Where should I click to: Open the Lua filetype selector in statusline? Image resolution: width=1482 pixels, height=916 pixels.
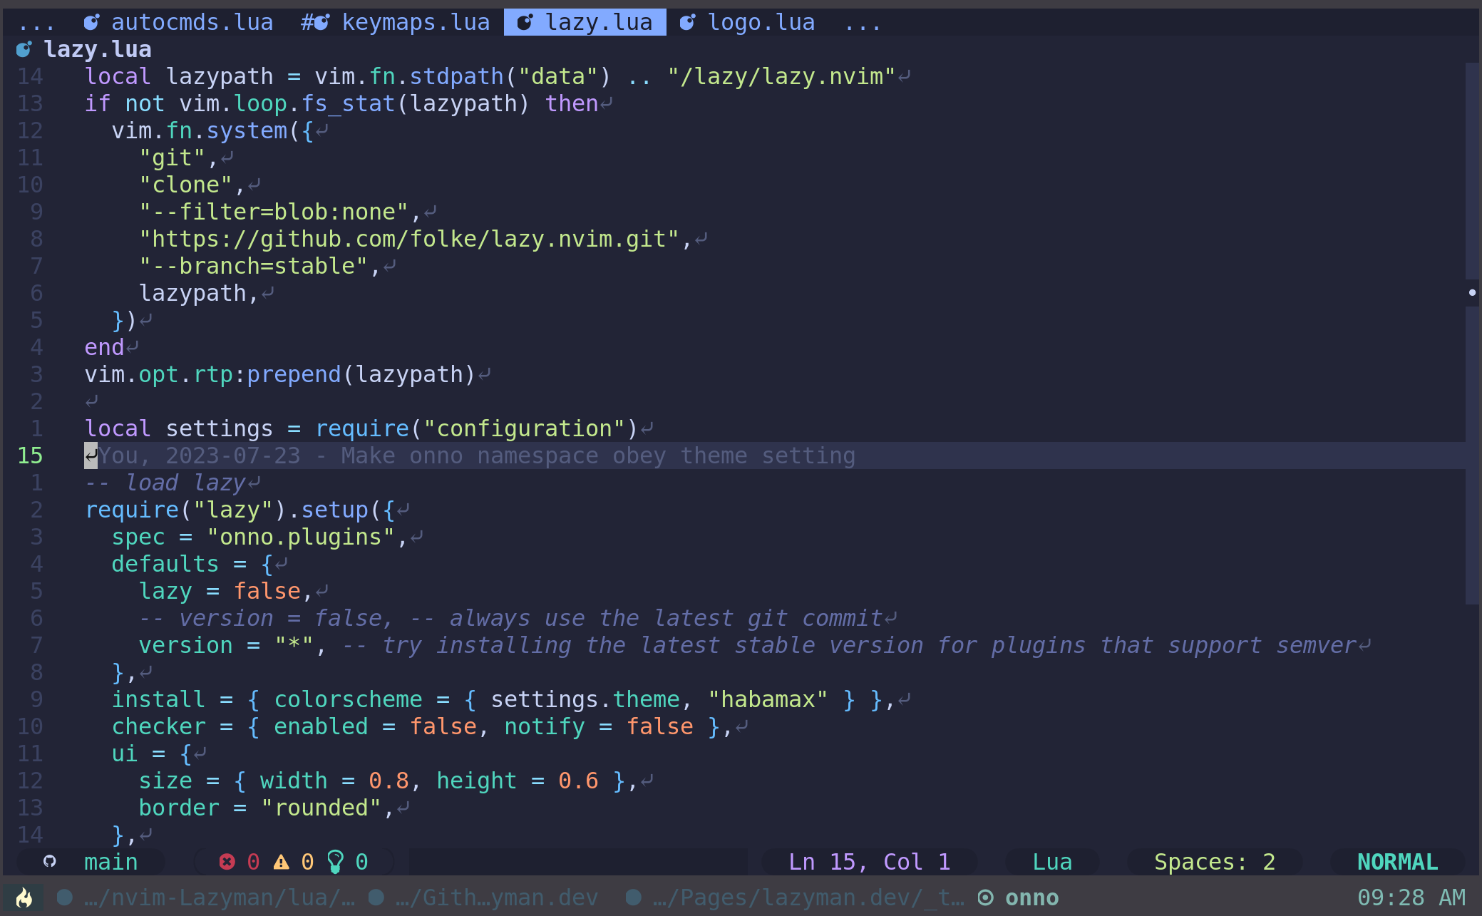click(1051, 862)
